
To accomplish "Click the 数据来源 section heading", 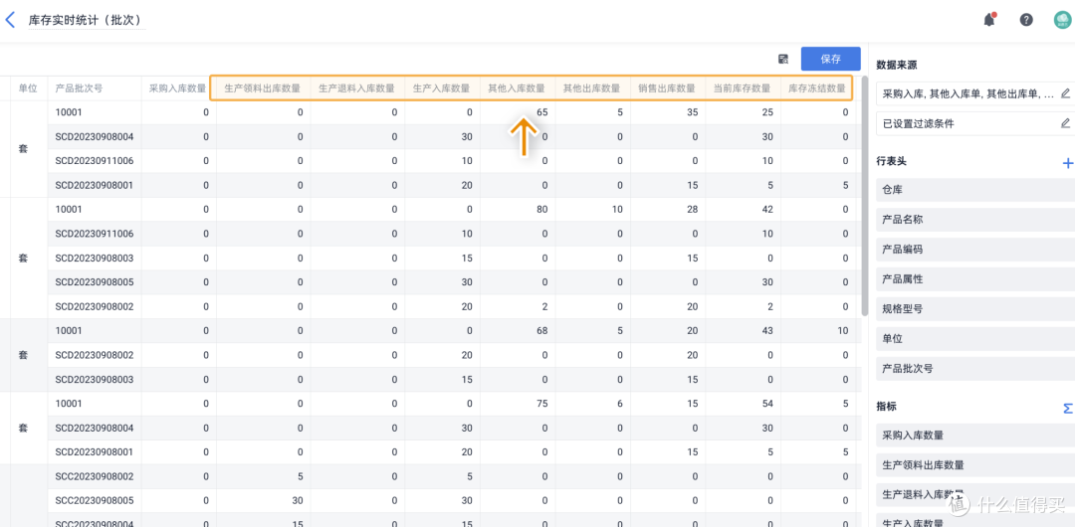I will tap(897, 65).
